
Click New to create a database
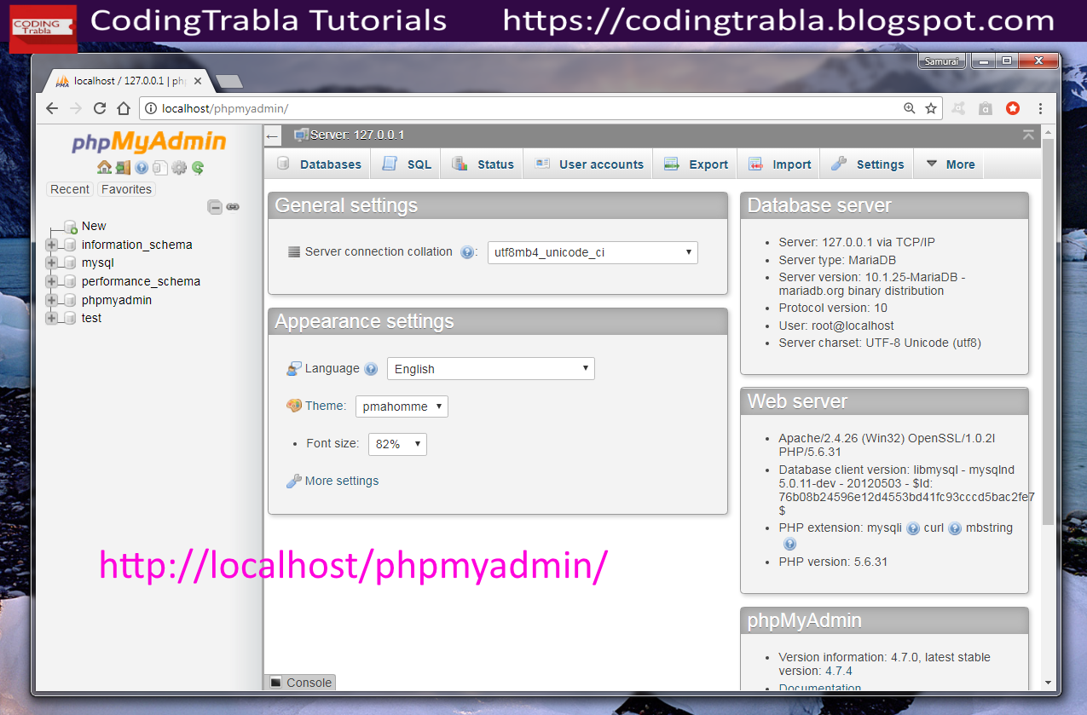94,226
